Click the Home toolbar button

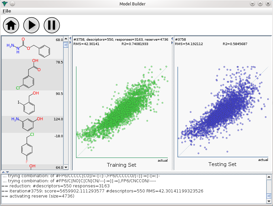click(x=11, y=25)
